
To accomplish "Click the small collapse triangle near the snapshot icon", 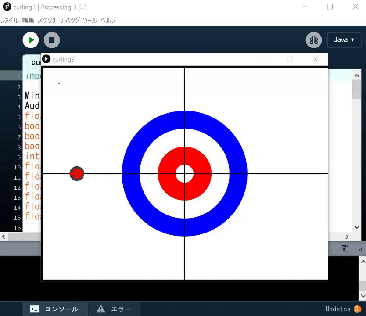I will coord(361,248).
